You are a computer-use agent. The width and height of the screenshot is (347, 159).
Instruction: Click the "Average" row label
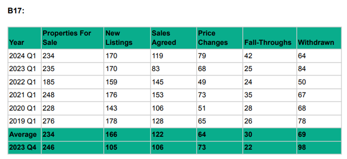coord(23,134)
